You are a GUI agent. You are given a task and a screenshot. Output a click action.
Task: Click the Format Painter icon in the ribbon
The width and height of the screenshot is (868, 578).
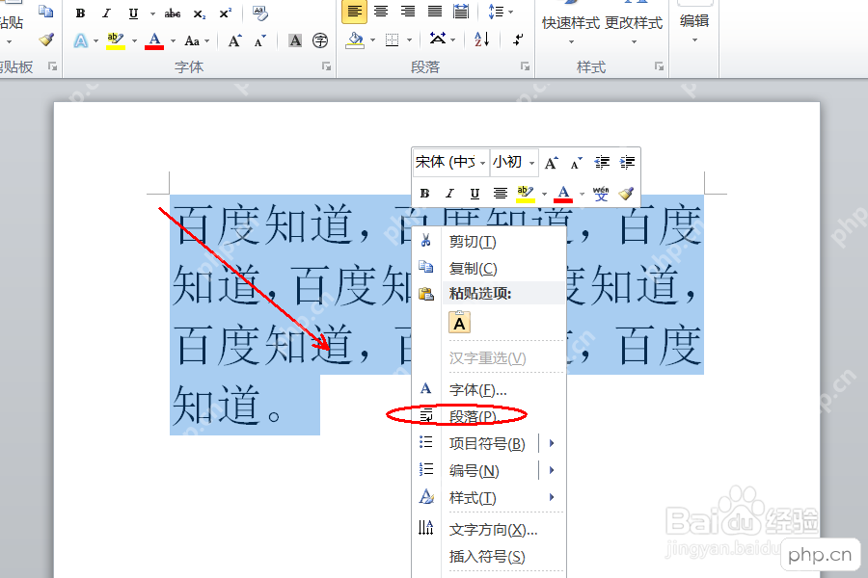click(x=46, y=39)
